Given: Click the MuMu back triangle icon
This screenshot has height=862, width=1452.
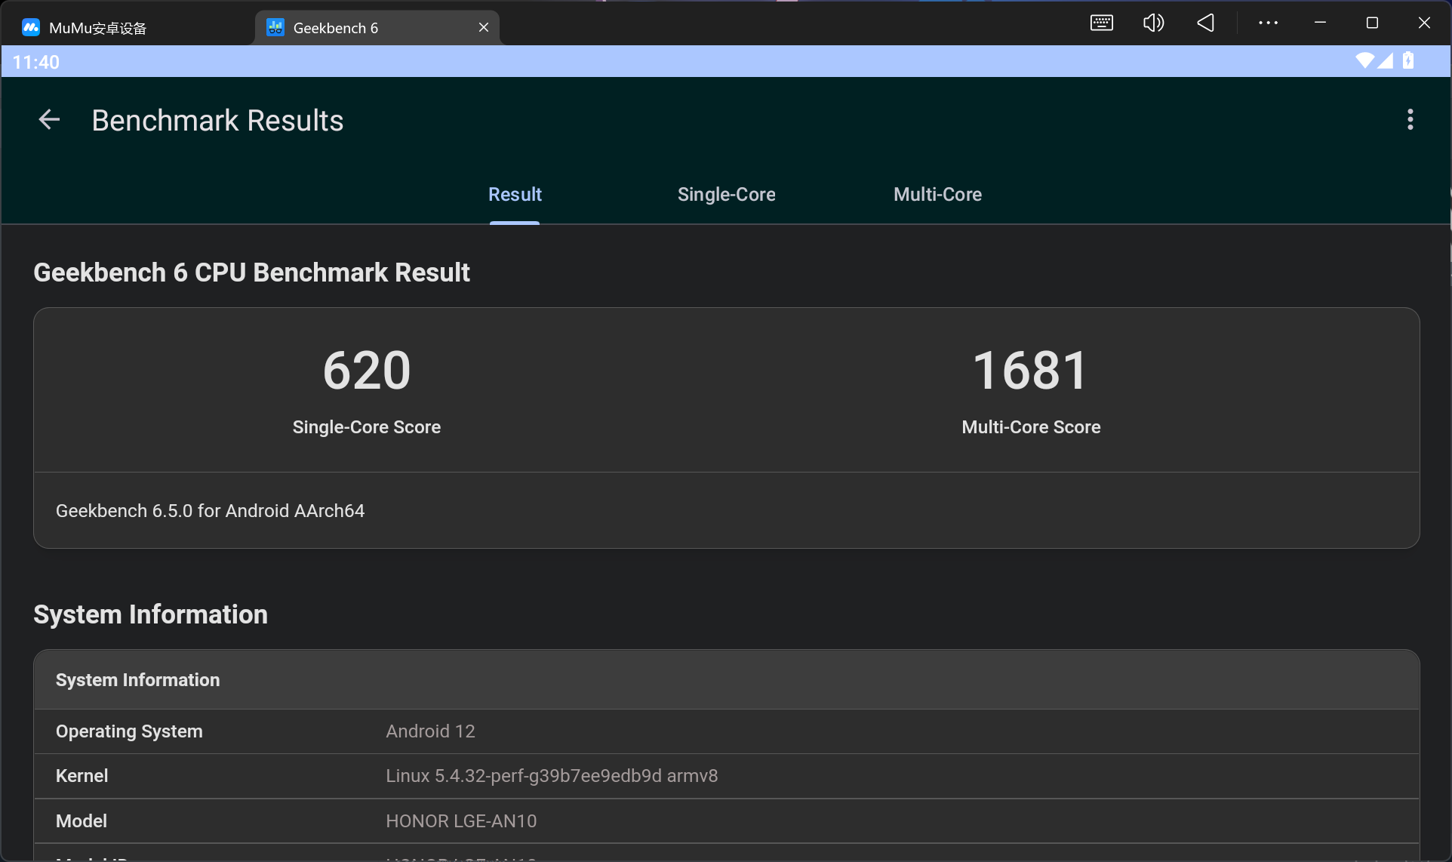Looking at the screenshot, I should (x=1206, y=23).
